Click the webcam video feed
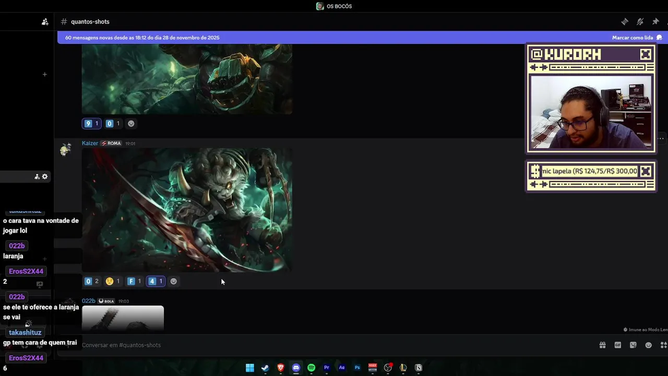The width and height of the screenshot is (668, 376). (591, 112)
